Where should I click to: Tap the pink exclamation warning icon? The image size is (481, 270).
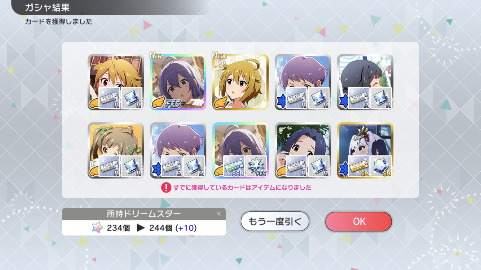pos(166,188)
